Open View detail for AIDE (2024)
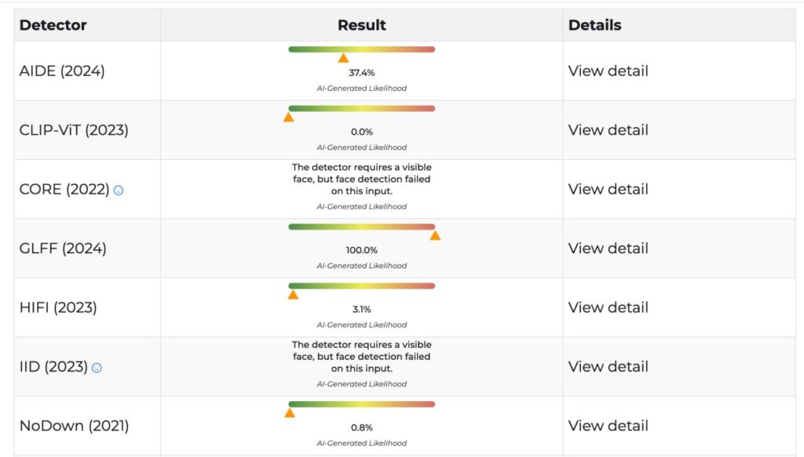This screenshot has height=457, width=804. click(x=608, y=71)
